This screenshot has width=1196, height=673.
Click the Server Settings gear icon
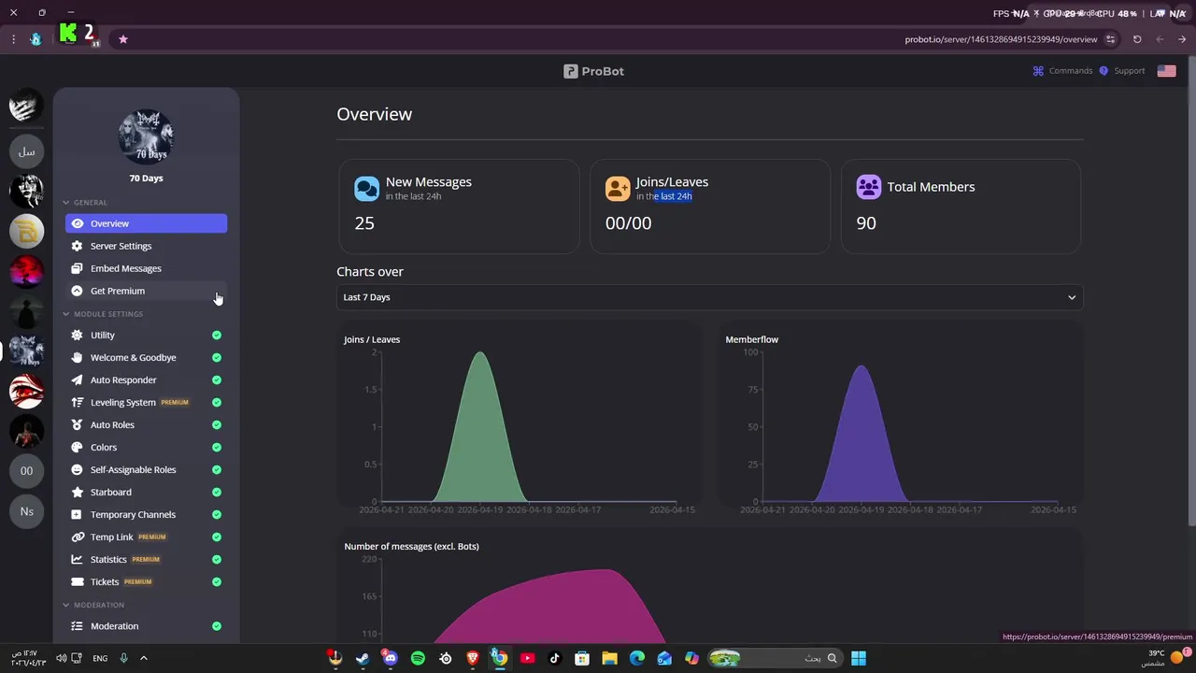pos(78,246)
